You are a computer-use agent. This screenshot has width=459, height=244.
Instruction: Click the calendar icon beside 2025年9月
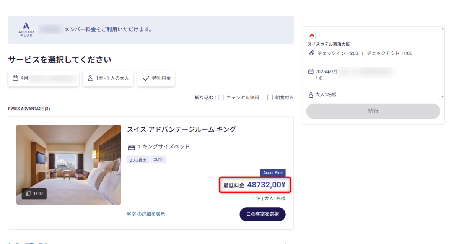pyautogui.click(x=311, y=72)
